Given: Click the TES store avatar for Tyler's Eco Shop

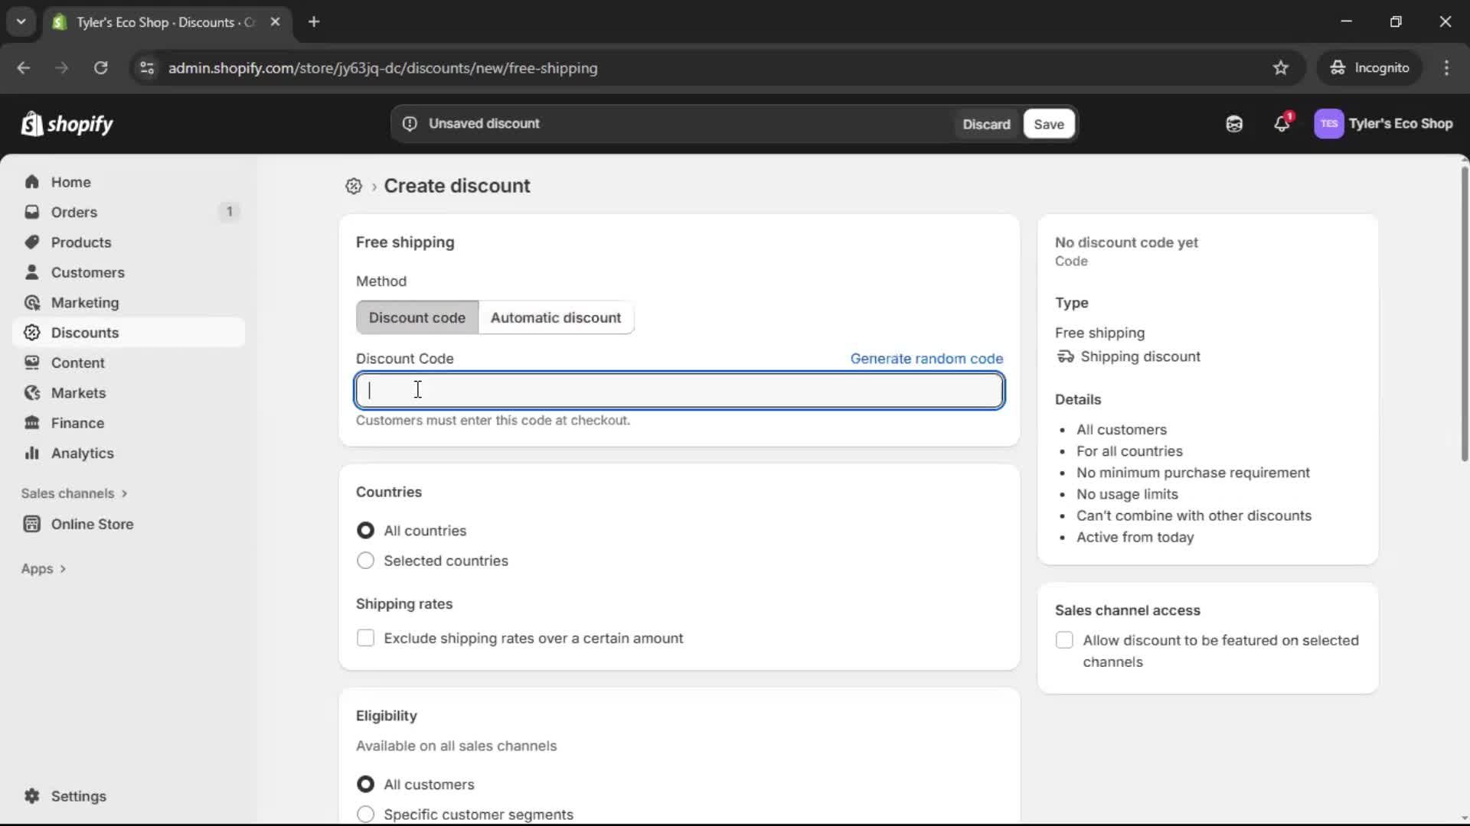Looking at the screenshot, I should tap(1330, 124).
